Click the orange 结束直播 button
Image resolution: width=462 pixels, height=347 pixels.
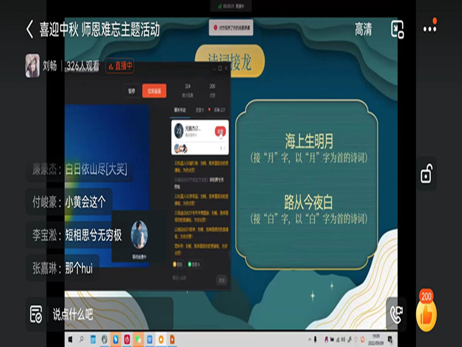coord(154,91)
